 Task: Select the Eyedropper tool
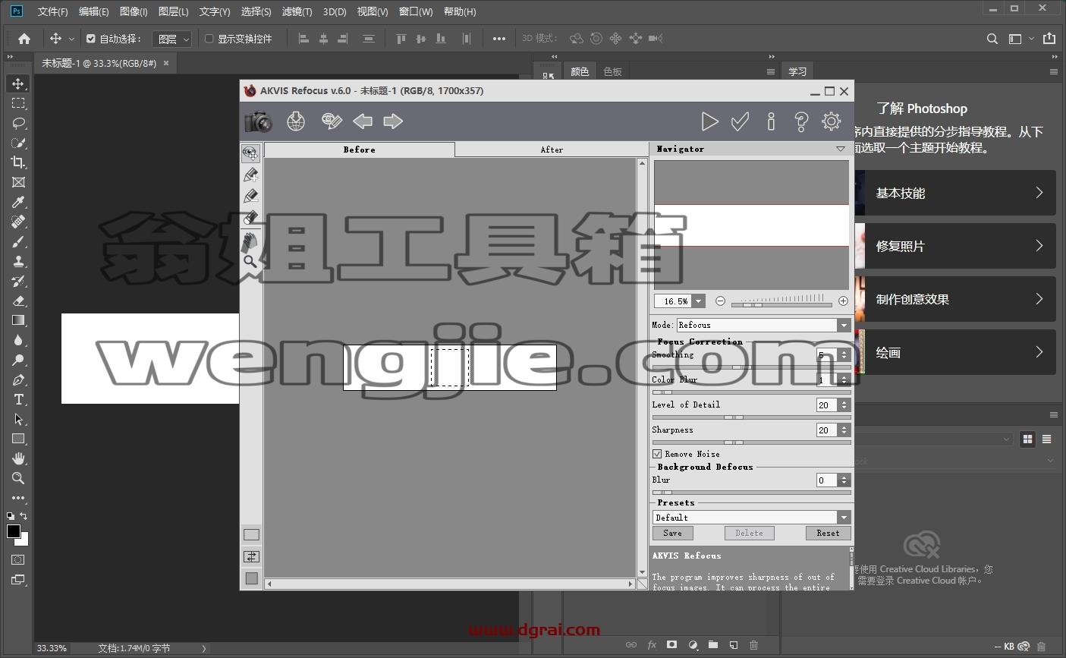[x=18, y=202]
